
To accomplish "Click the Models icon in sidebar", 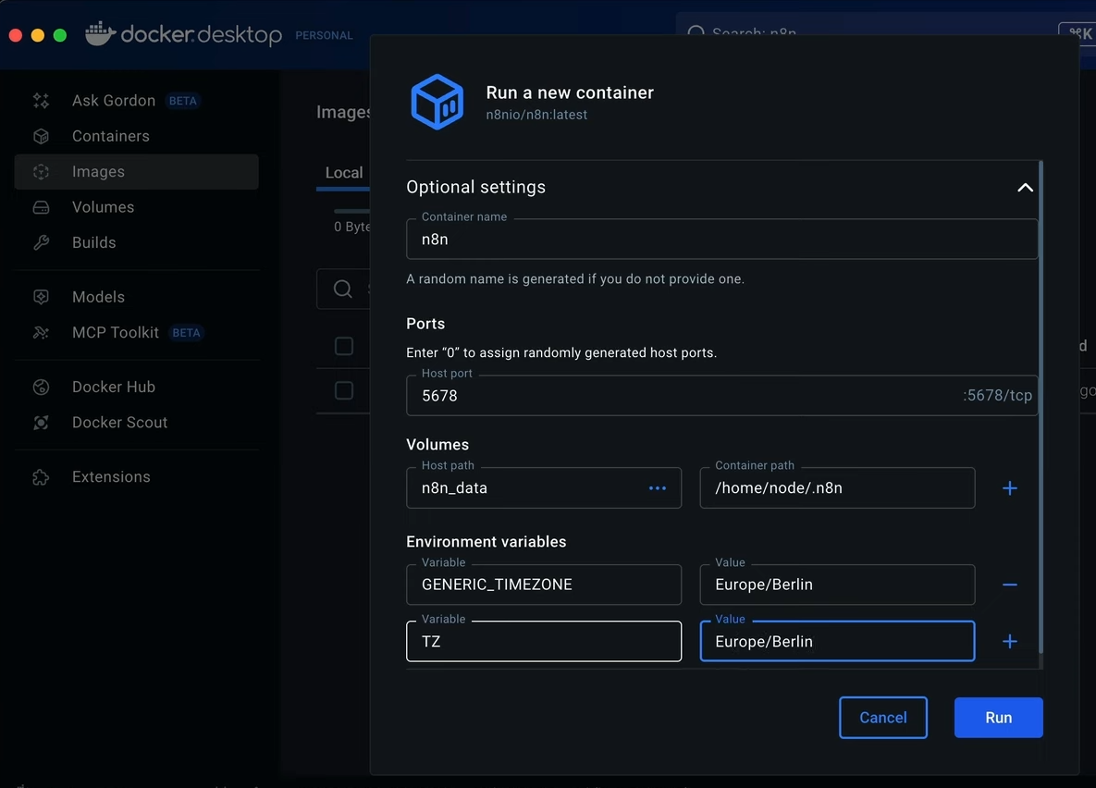I will point(42,297).
